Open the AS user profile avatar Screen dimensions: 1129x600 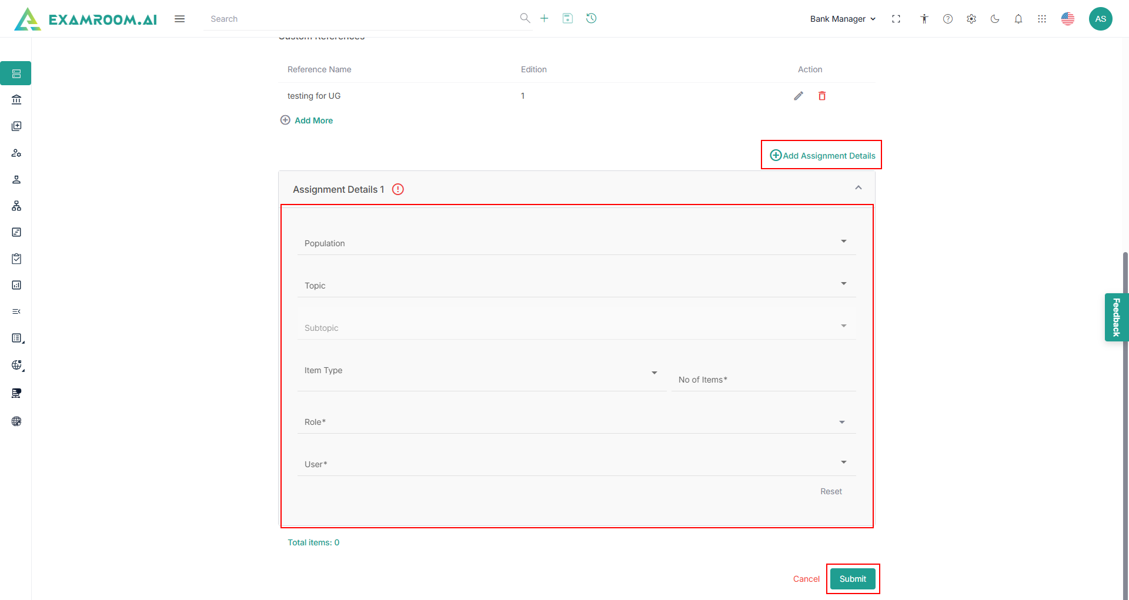pos(1101,19)
